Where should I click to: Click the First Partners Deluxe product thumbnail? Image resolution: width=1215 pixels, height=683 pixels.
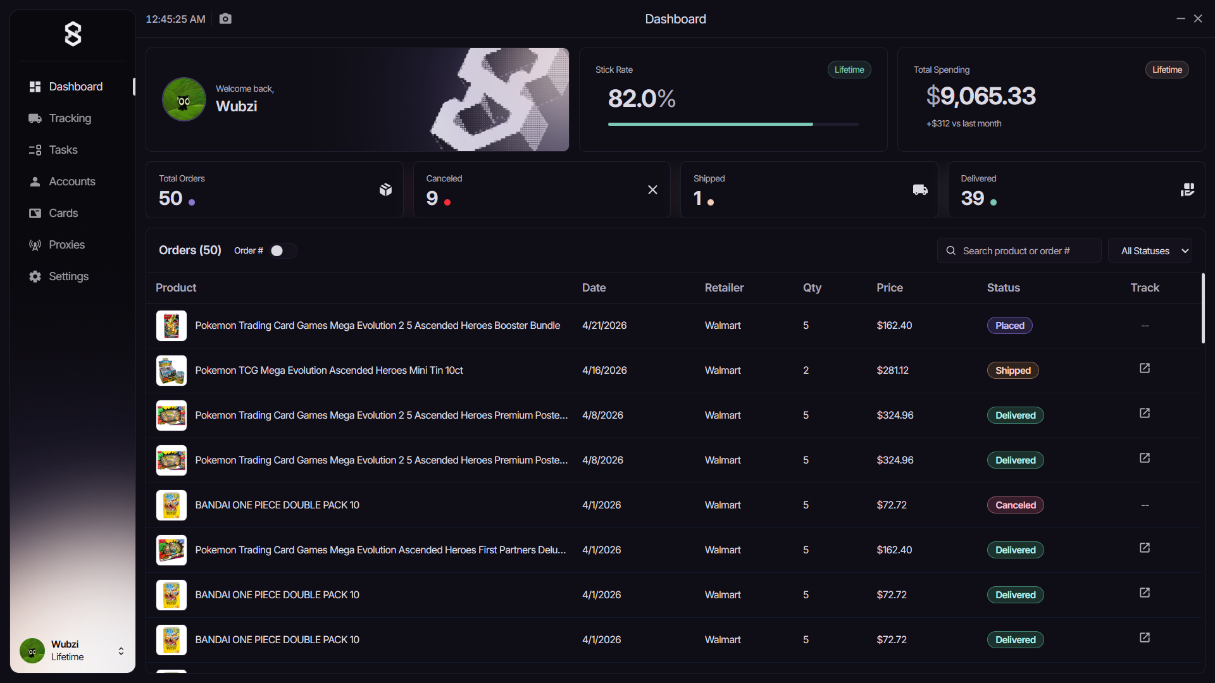(x=171, y=550)
